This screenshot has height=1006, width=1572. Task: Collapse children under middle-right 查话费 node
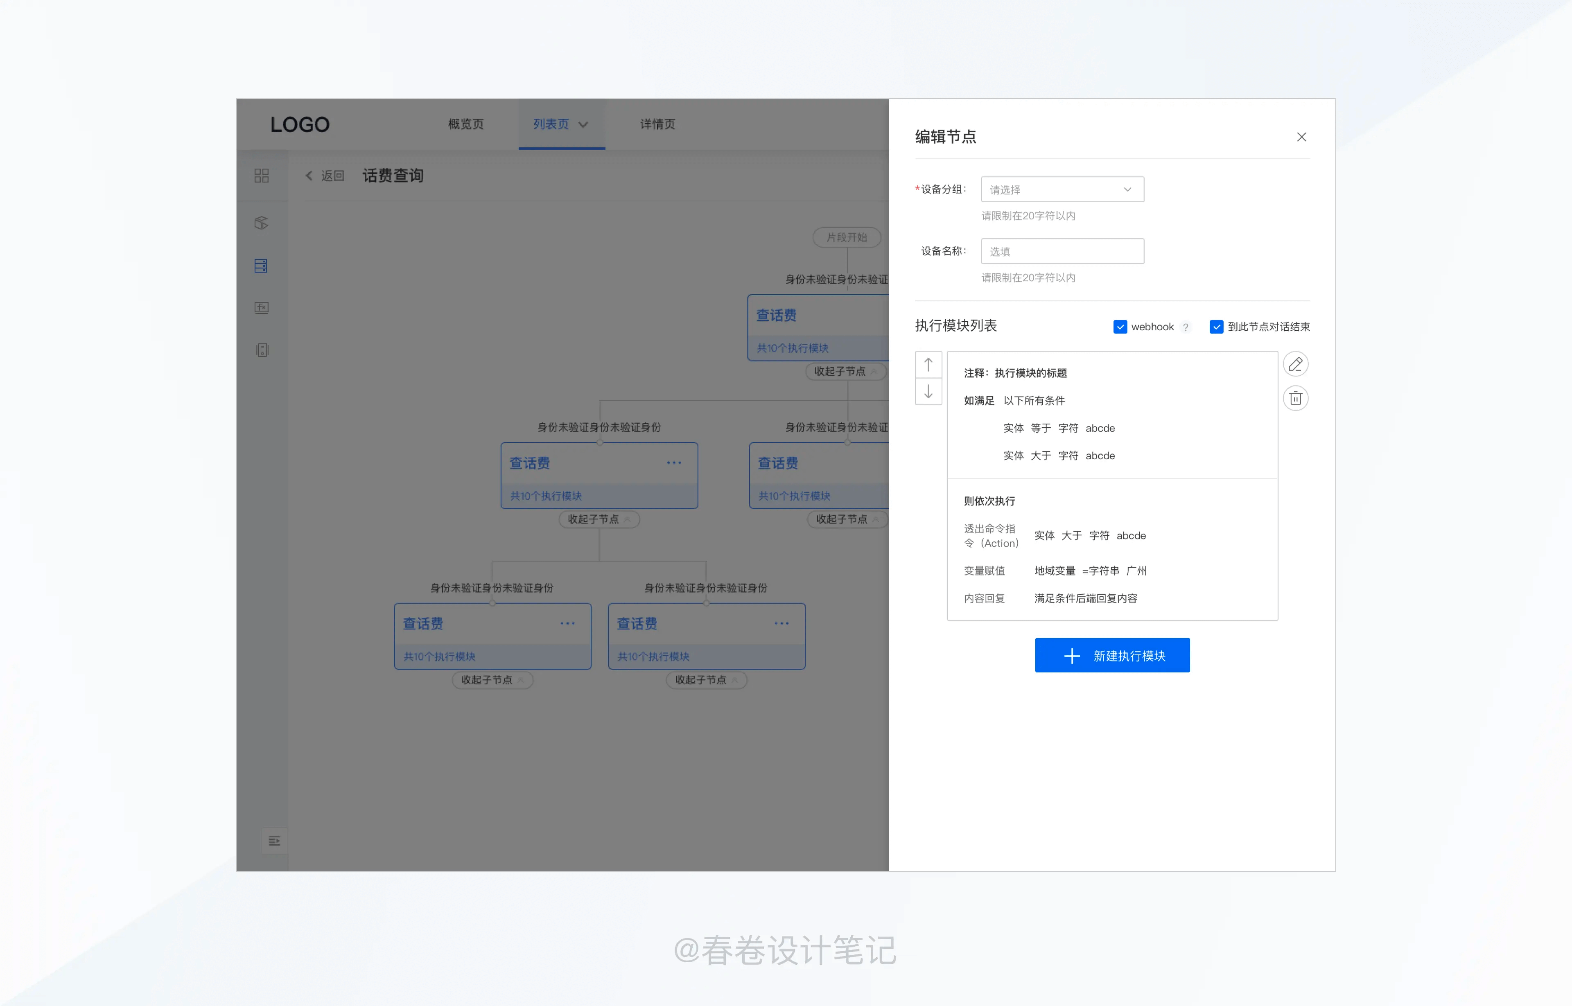click(x=847, y=519)
